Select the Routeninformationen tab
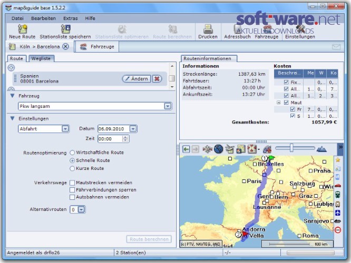 (208, 58)
